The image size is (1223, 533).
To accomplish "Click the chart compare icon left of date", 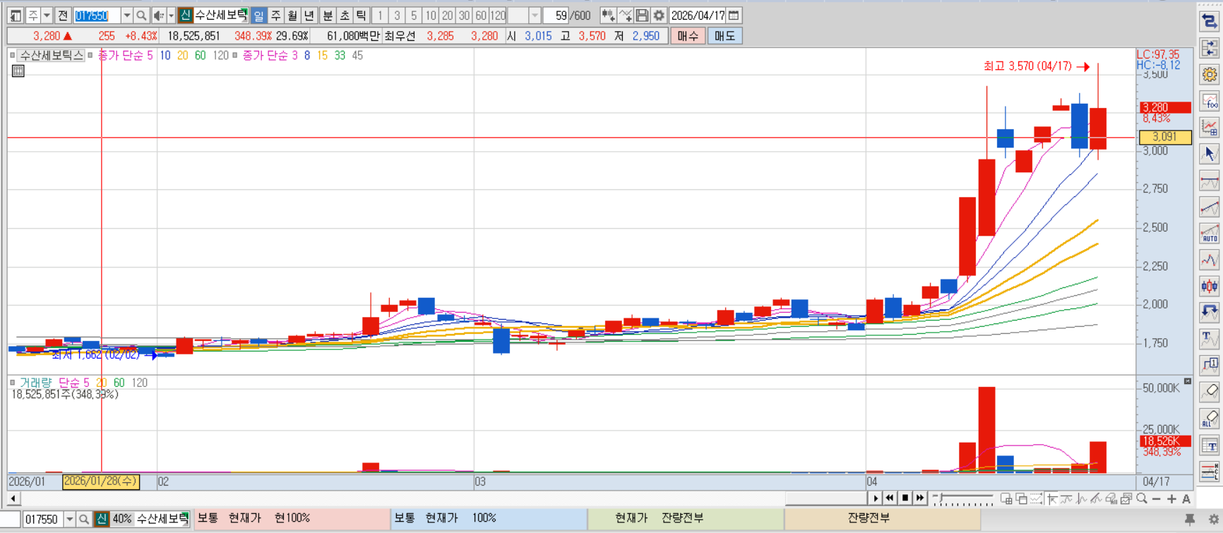I will coord(608,16).
